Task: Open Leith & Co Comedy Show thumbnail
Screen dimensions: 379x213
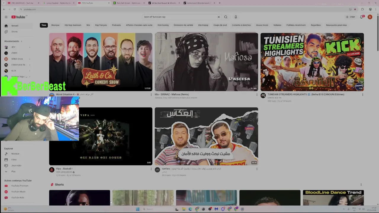Action: click(x=101, y=62)
